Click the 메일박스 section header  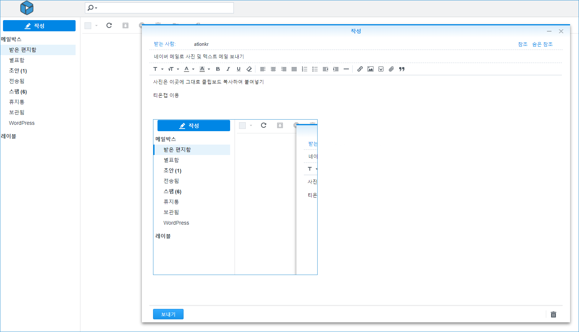coord(11,39)
